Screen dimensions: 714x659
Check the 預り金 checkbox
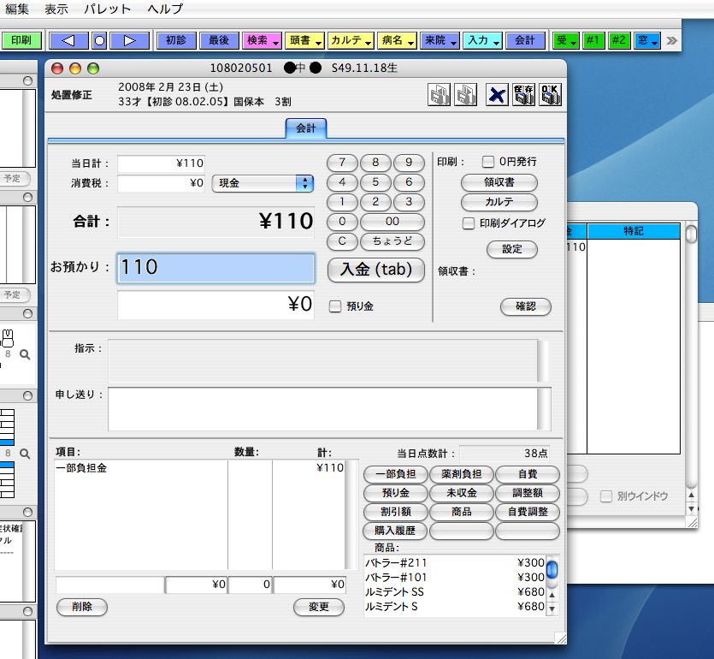pos(335,306)
